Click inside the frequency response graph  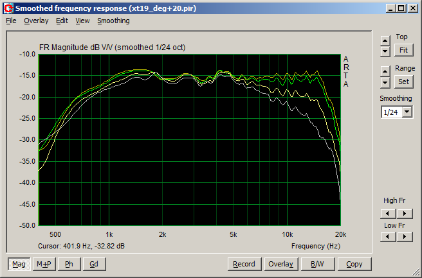pos(190,140)
